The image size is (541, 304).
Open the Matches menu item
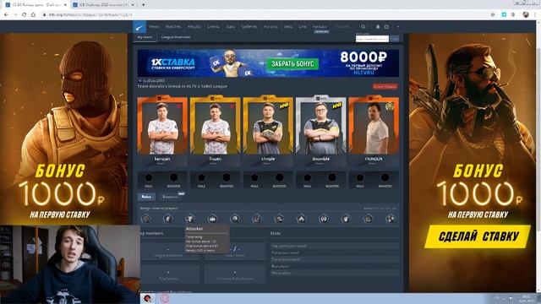click(x=173, y=26)
